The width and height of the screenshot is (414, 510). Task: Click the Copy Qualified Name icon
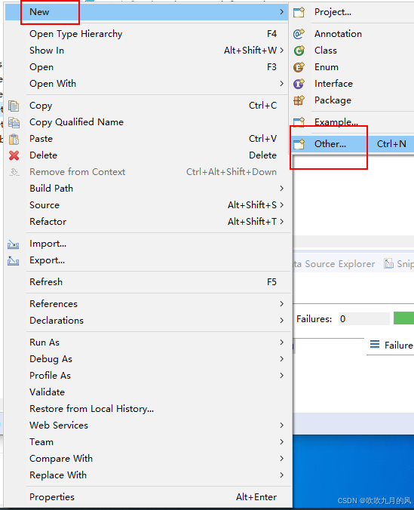[x=14, y=122]
